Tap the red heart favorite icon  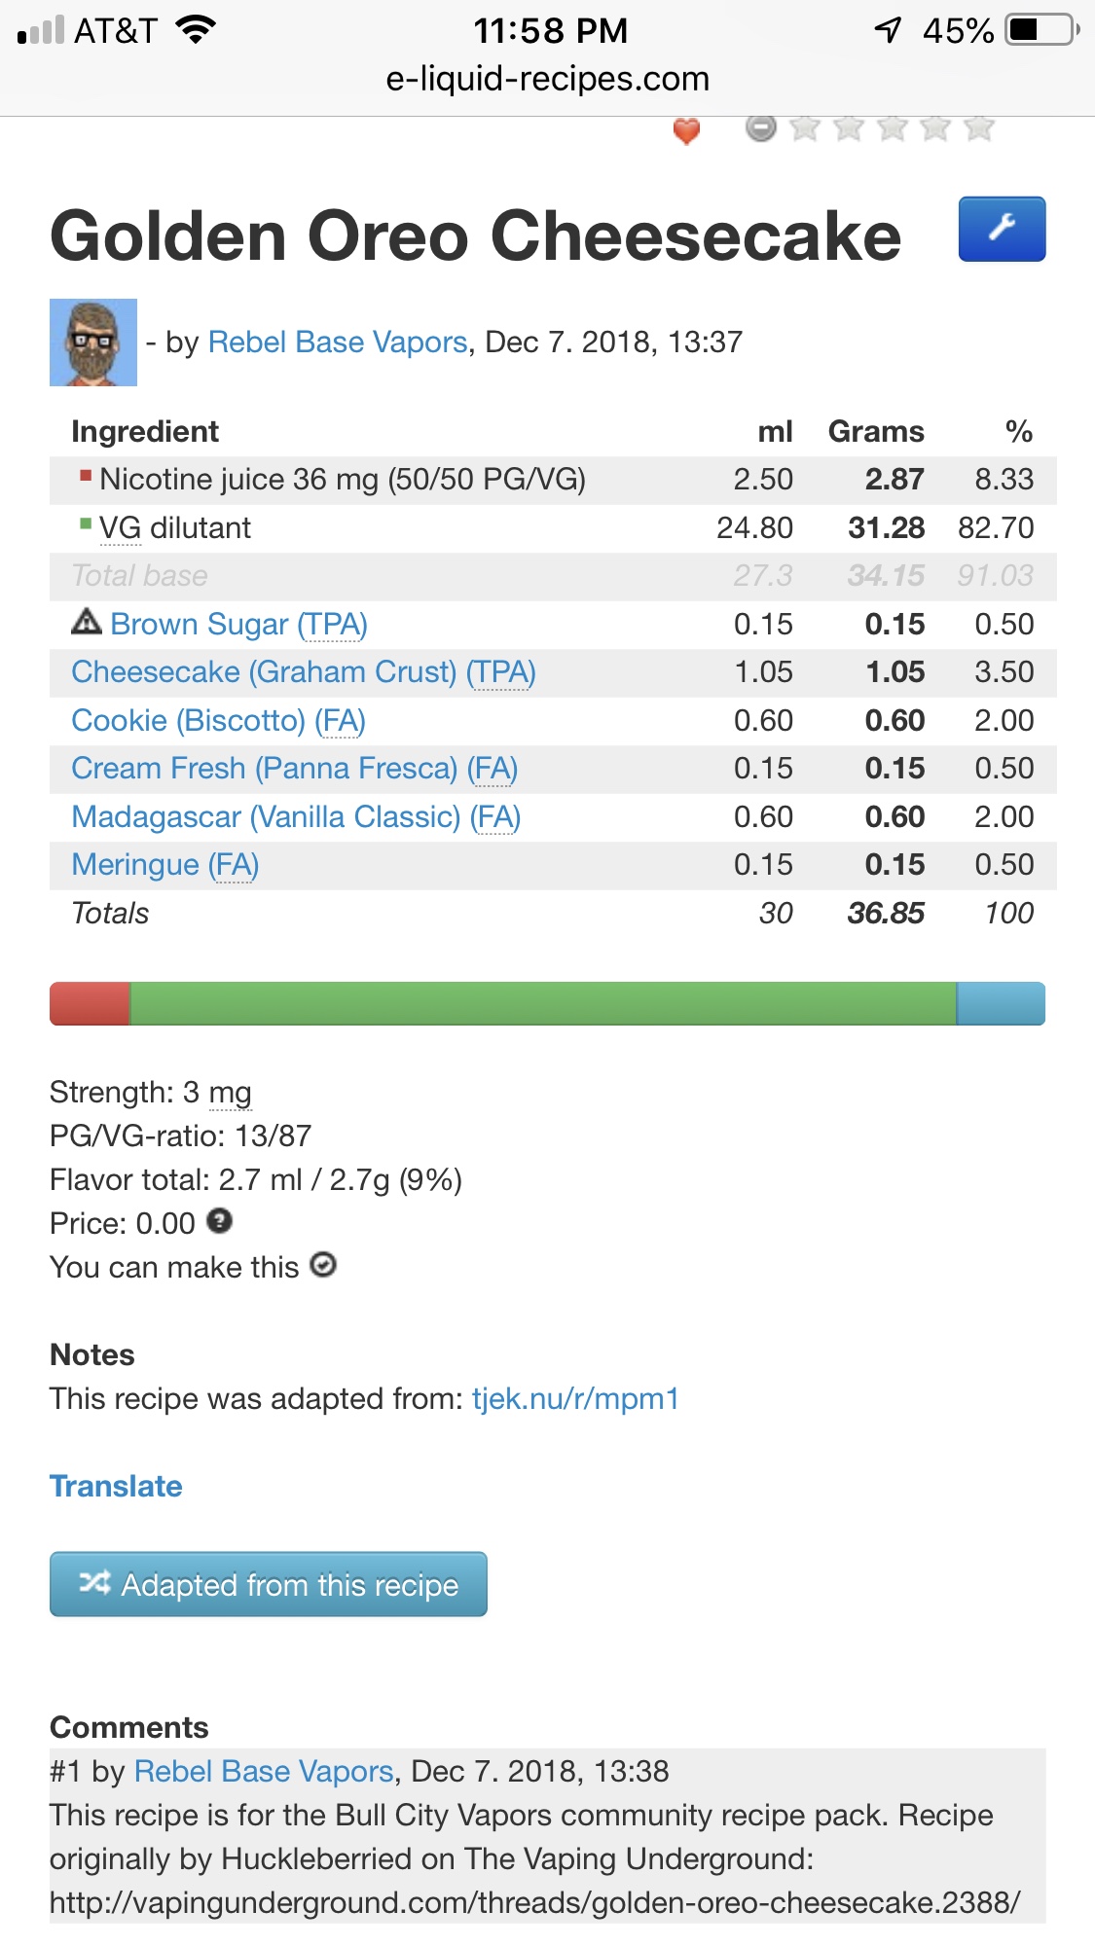(x=686, y=130)
